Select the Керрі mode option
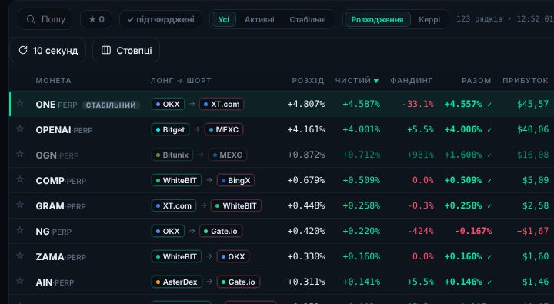 [x=429, y=19]
